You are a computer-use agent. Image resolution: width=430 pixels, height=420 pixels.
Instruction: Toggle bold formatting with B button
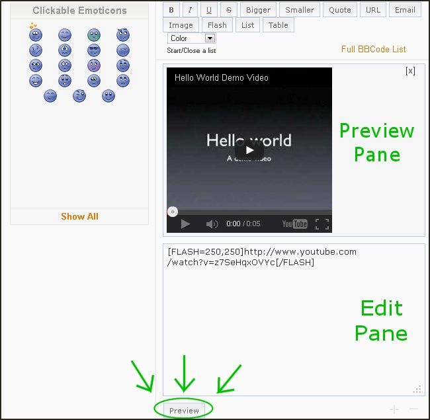click(x=171, y=10)
